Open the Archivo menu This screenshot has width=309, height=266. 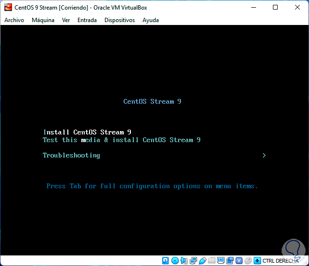pos(14,20)
